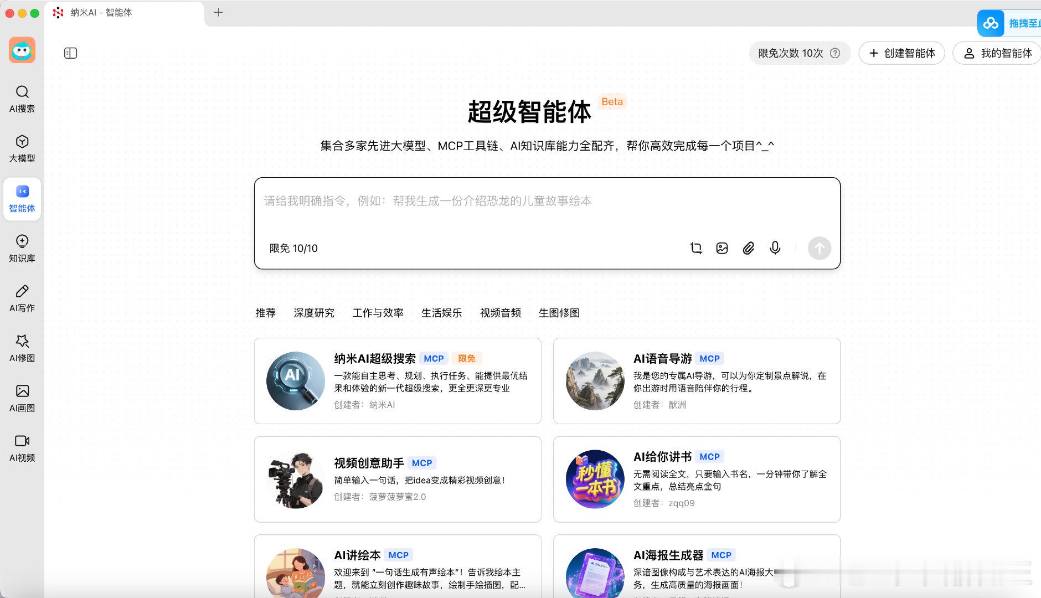The image size is (1041, 598).
Task: Click the 限免次数 10次 badge
Action: [x=800, y=53]
